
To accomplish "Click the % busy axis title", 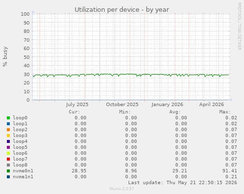I will click(x=5, y=56).
